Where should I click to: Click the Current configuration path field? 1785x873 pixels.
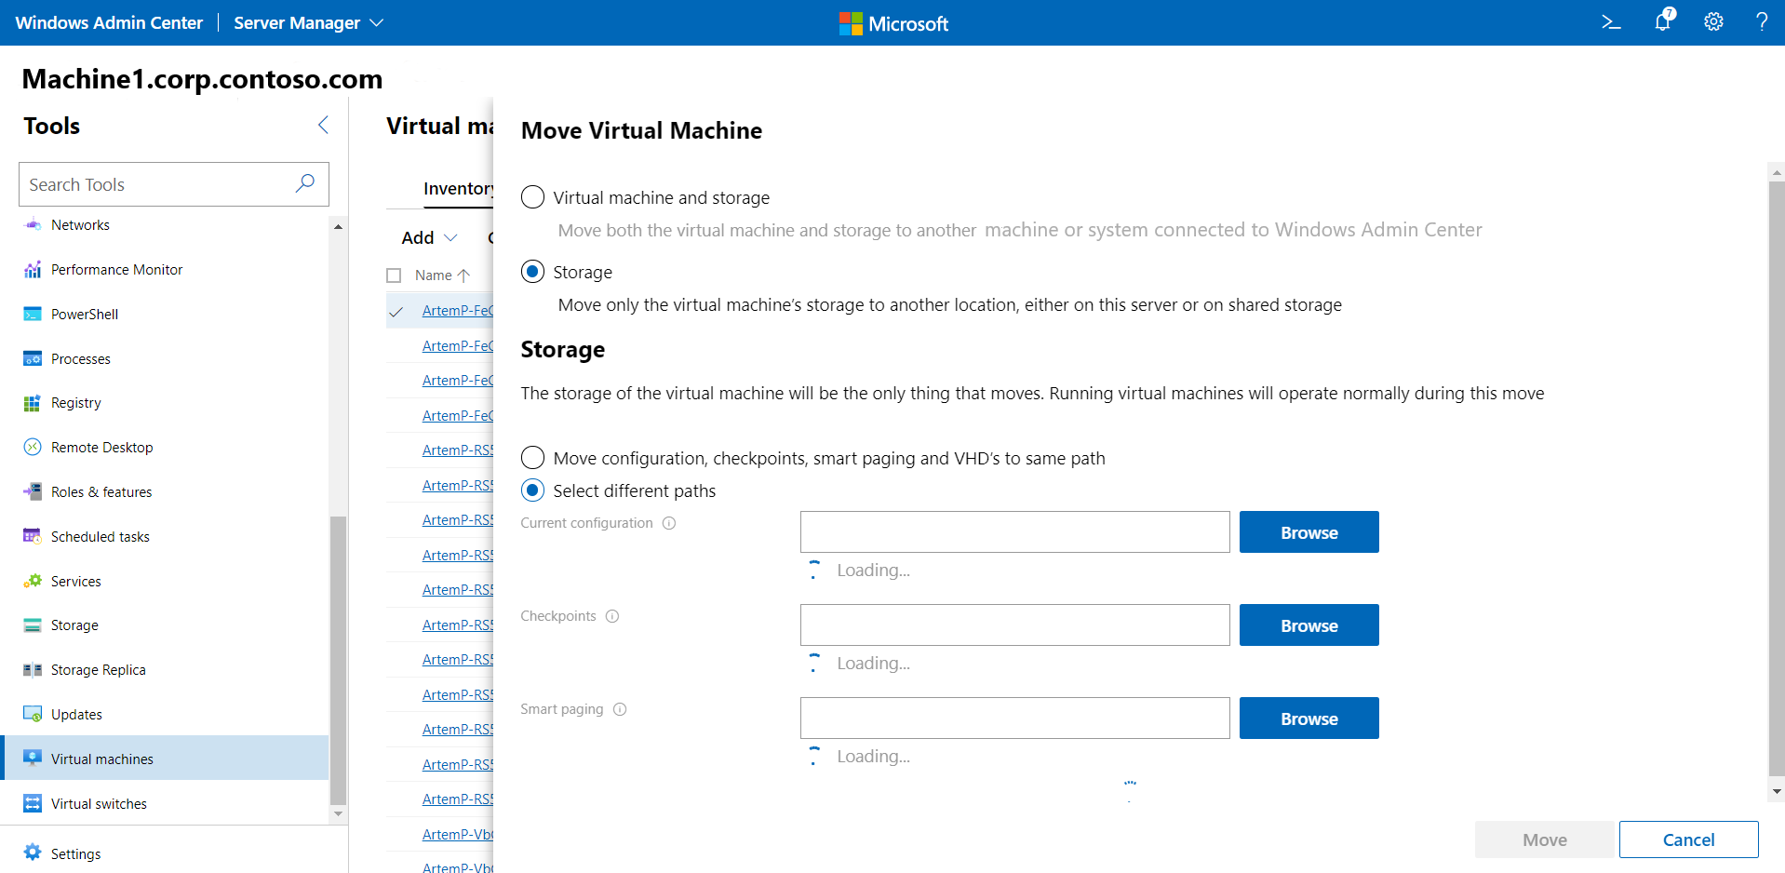coord(1014,532)
